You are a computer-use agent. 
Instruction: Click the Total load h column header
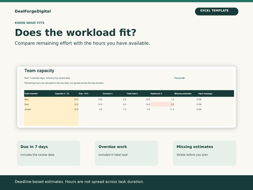tap(132, 94)
